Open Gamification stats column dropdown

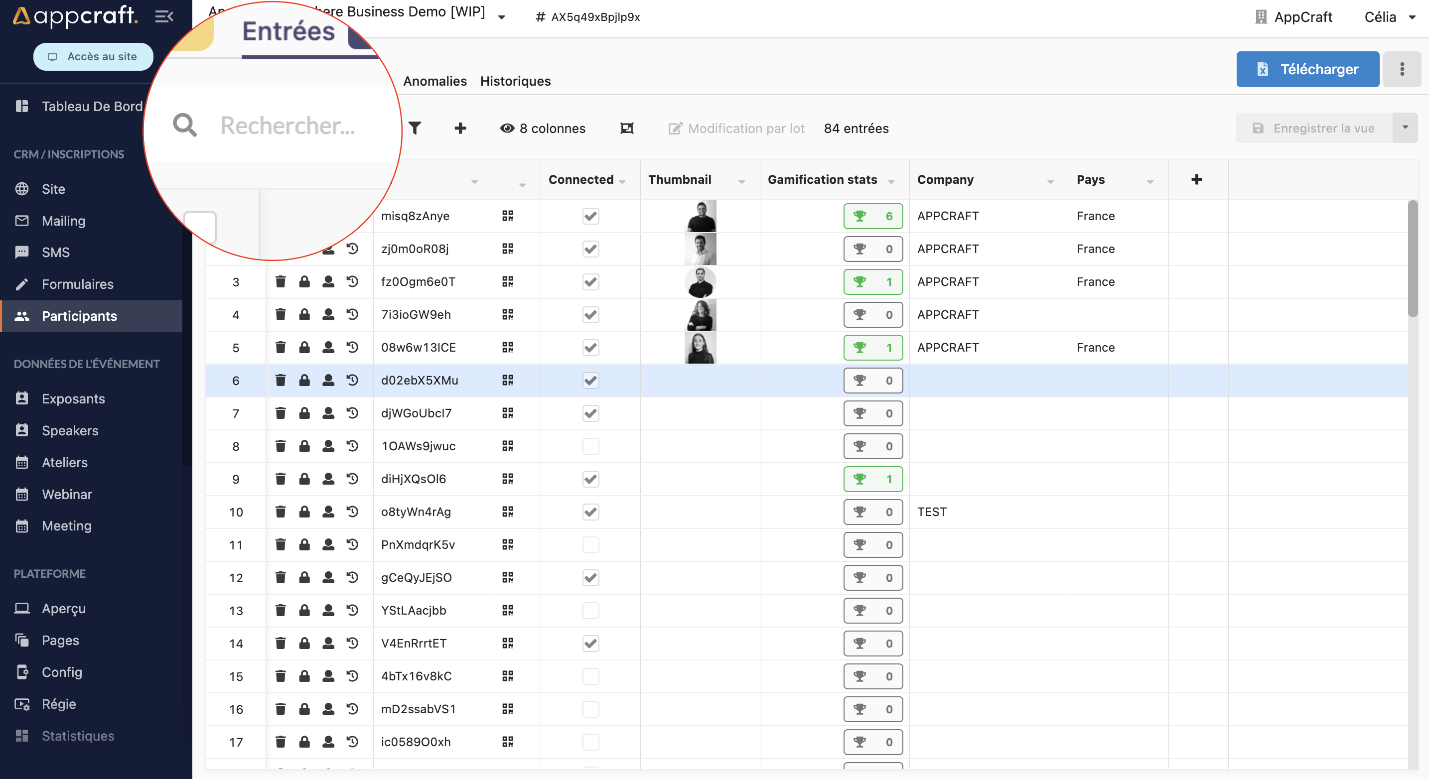891,181
